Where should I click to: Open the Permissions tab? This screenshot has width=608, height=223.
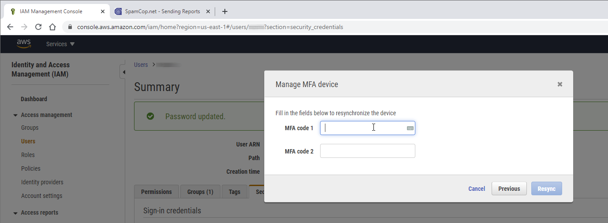(156, 192)
